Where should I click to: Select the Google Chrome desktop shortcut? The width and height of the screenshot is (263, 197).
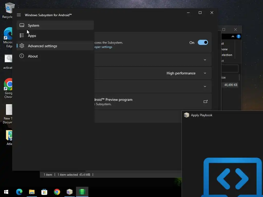[8, 88]
